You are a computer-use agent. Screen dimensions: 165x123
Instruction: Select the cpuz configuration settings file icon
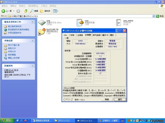[x=80, y=23]
